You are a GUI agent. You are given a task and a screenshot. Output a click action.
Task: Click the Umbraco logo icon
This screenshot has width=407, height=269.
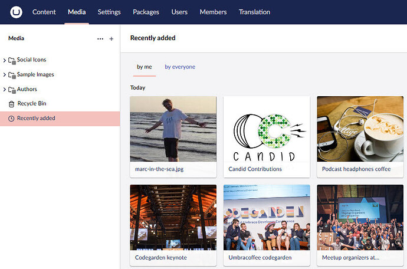tap(16, 12)
